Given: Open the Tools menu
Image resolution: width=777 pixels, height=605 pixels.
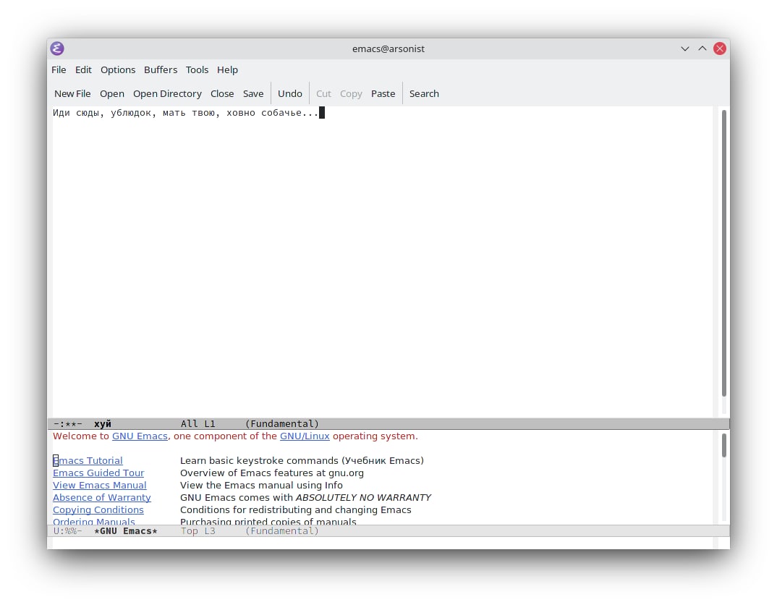Looking at the screenshot, I should (x=197, y=70).
